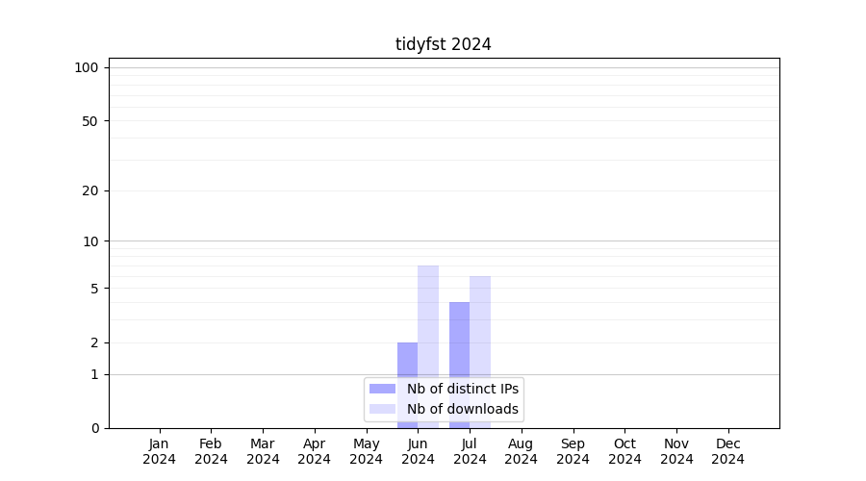Click the 0 y-axis tick label

pyautogui.click(x=94, y=428)
